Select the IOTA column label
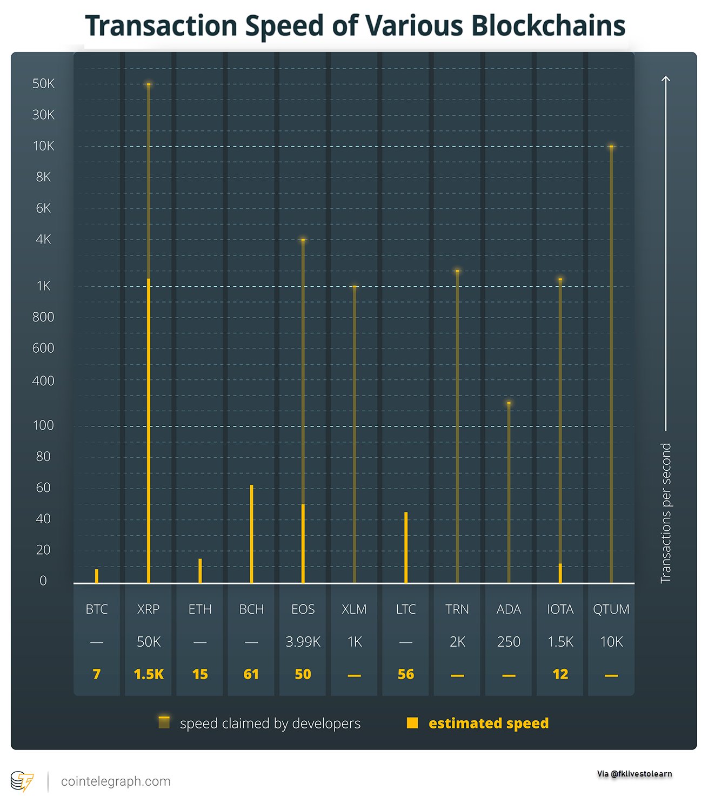 click(x=560, y=609)
